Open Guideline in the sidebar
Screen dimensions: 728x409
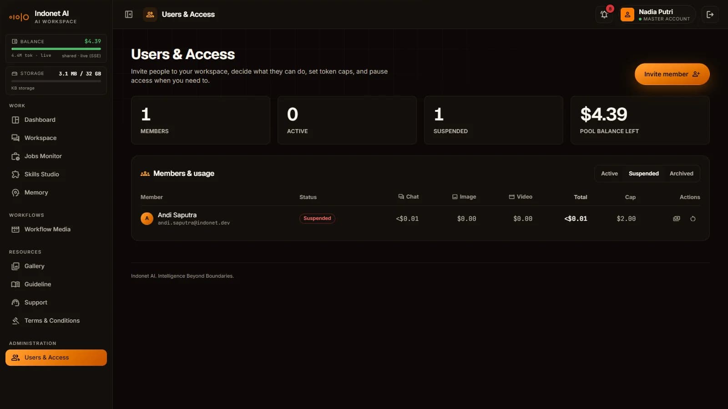point(56,284)
